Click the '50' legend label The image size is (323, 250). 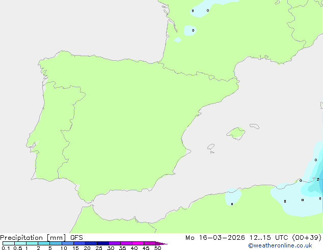[x=157, y=248]
